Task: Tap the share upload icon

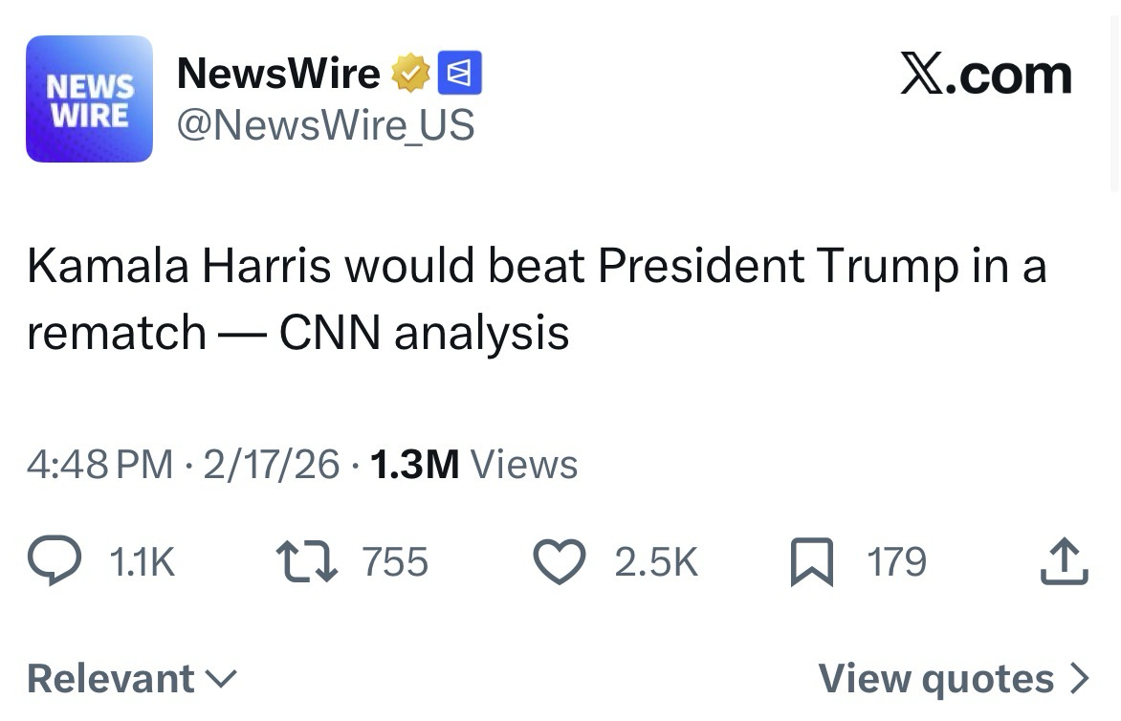Action: [1064, 562]
